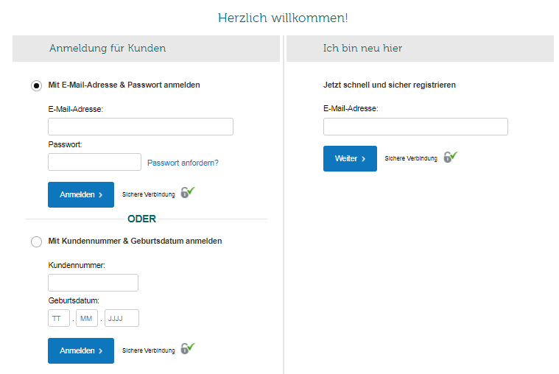Focus the Passwort input field
Viewport: 559px width, 374px height.
coord(94,162)
